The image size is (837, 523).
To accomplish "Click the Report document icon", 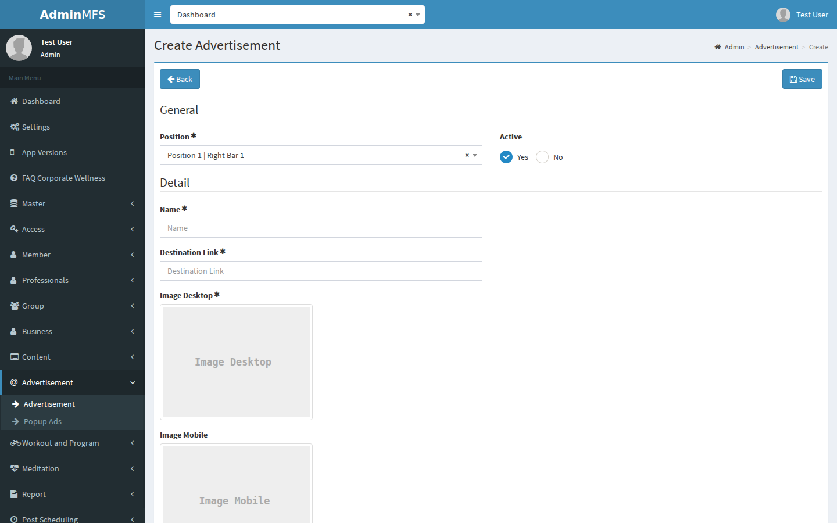I will (14, 494).
